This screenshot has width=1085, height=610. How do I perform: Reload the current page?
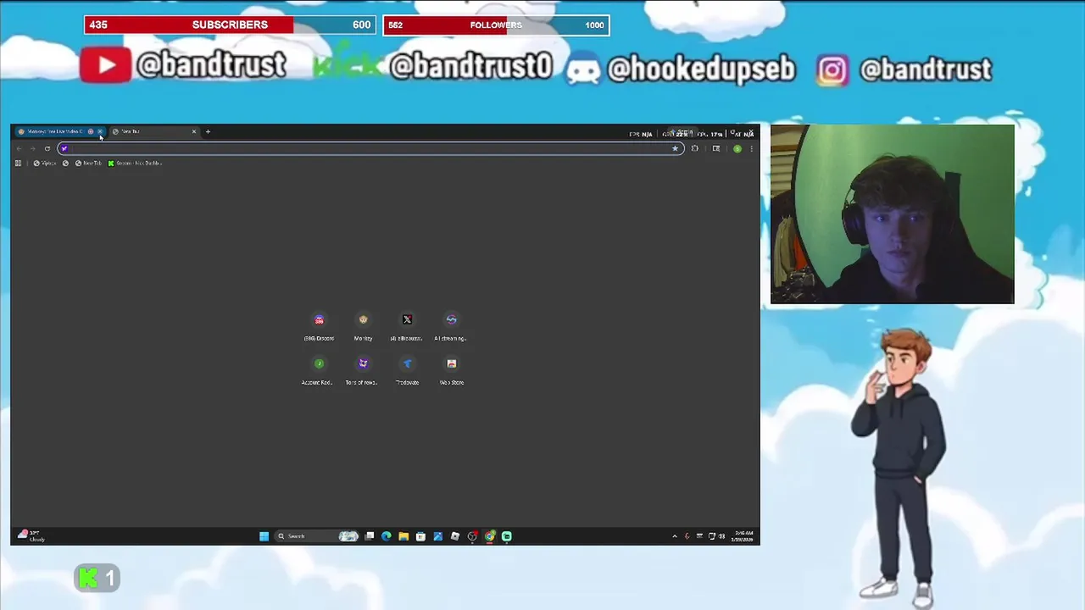point(47,148)
